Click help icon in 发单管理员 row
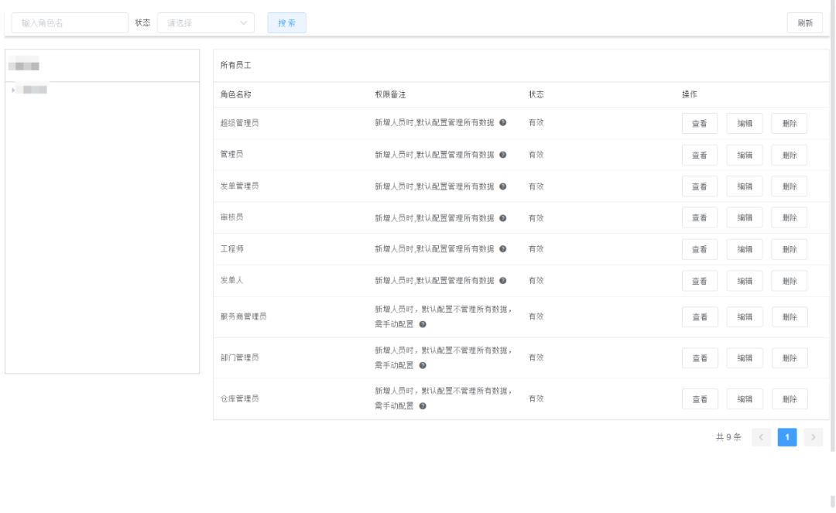This screenshot has width=836, height=513. [x=502, y=186]
